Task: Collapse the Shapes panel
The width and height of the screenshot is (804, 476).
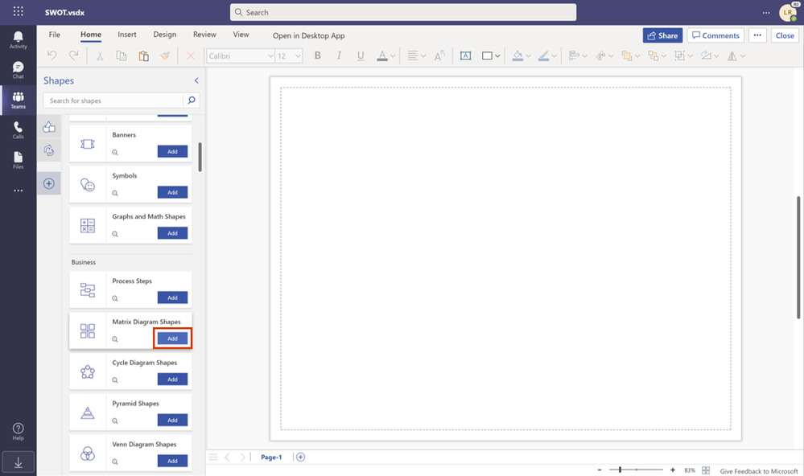Action: click(x=196, y=80)
